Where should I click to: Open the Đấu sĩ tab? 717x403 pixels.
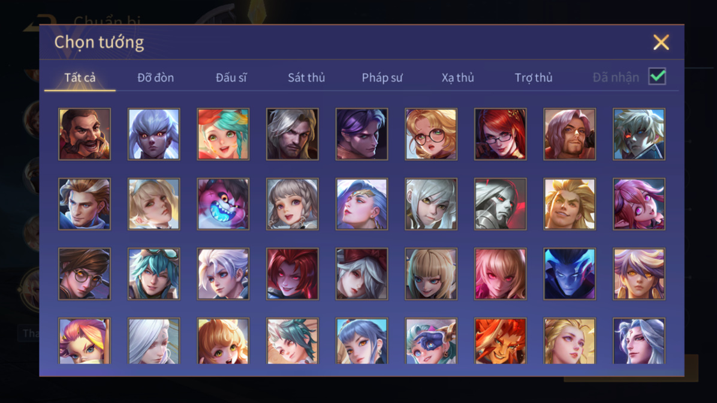[x=231, y=78]
